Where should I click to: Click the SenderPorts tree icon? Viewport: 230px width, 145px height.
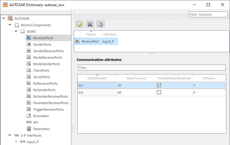[x=29, y=44]
